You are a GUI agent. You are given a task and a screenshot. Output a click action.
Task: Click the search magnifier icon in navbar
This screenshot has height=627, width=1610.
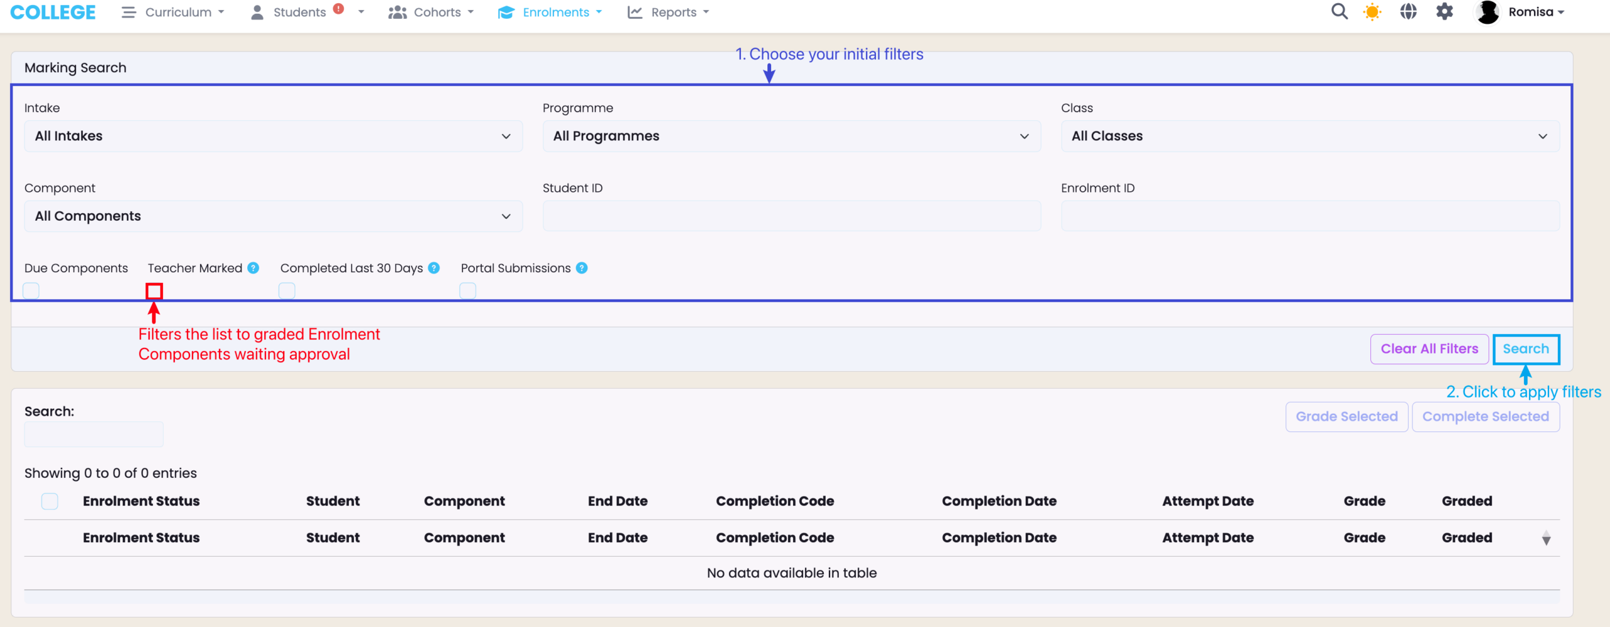pyautogui.click(x=1339, y=12)
